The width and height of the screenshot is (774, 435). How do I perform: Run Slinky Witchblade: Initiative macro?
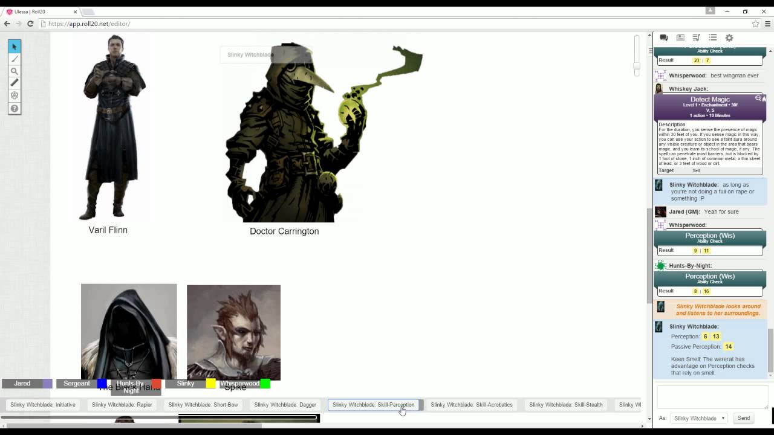tap(43, 405)
